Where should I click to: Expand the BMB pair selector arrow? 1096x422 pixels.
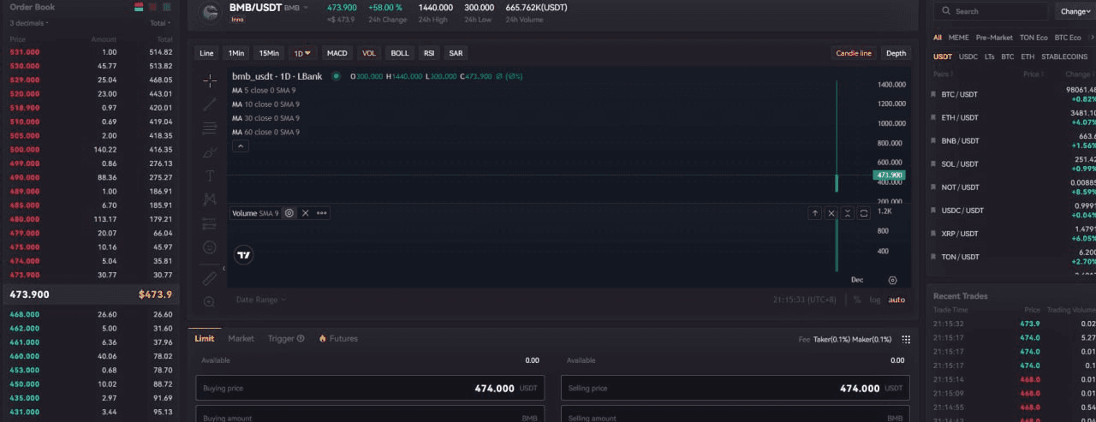(x=307, y=8)
